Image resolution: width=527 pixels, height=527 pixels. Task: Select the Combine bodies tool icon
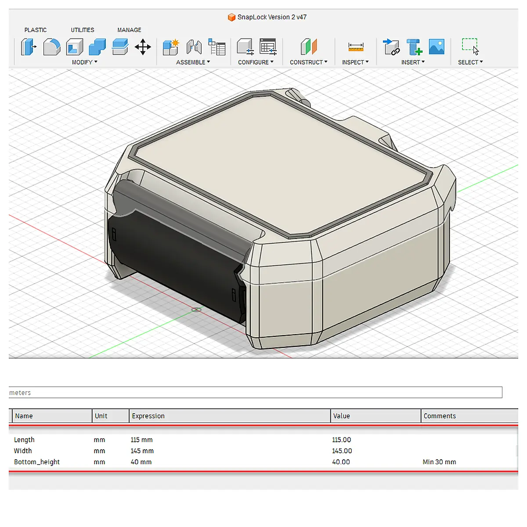click(97, 47)
